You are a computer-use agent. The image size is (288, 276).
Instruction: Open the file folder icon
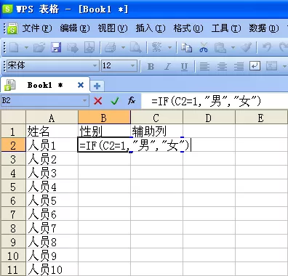[39, 47]
